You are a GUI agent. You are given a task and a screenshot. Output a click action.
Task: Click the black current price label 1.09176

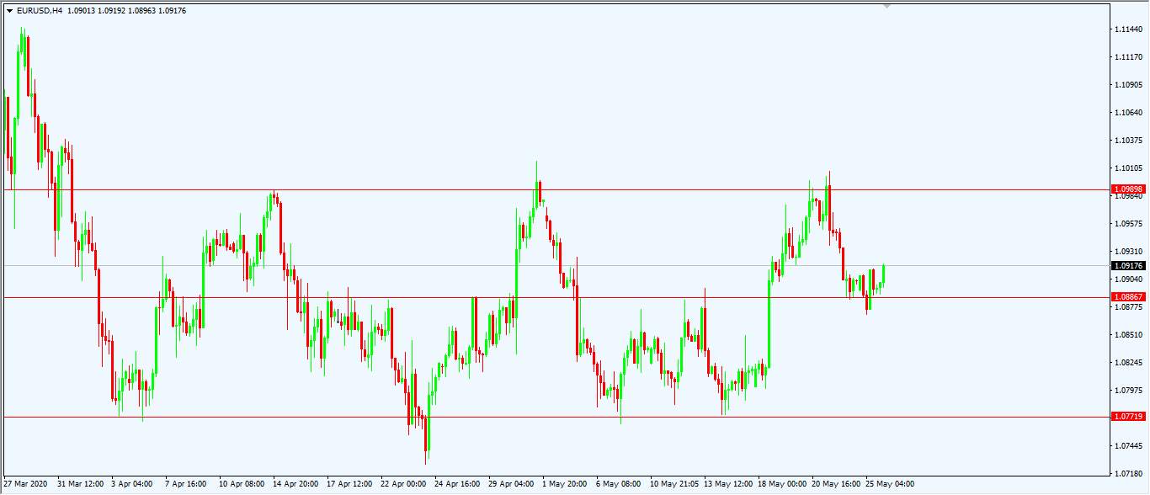[x=1129, y=266]
